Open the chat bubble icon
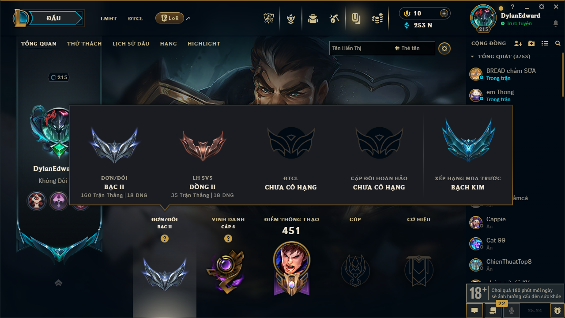Image resolution: width=565 pixels, height=318 pixels. (x=475, y=310)
